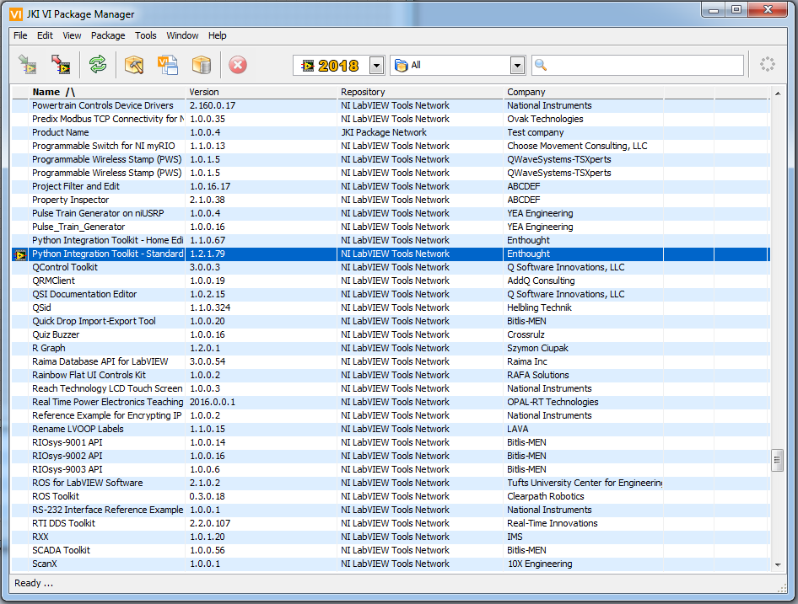
Task: Click installed-package icon beside Python Integration Toolkit
Action: point(19,254)
